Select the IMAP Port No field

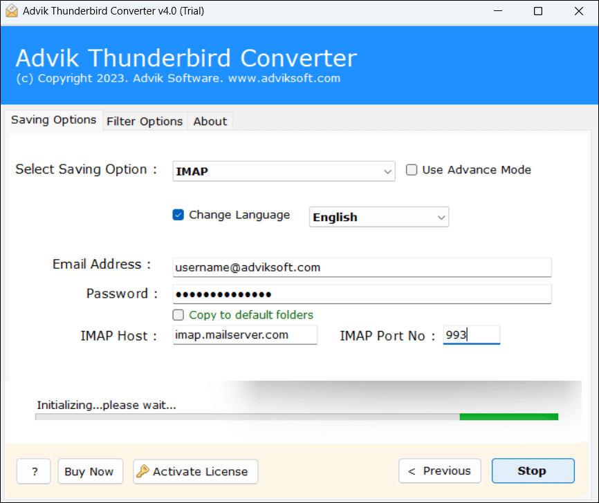pos(471,334)
